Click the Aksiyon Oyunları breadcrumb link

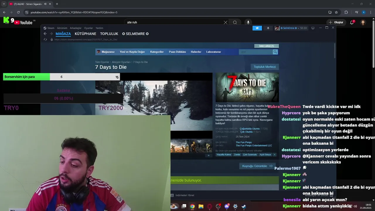tap(121, 62)
